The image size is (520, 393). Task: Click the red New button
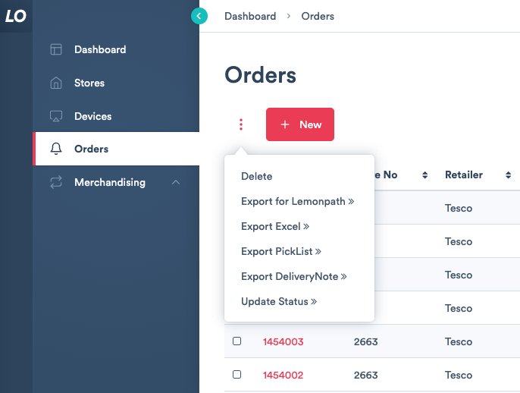(x=300, y=124)
